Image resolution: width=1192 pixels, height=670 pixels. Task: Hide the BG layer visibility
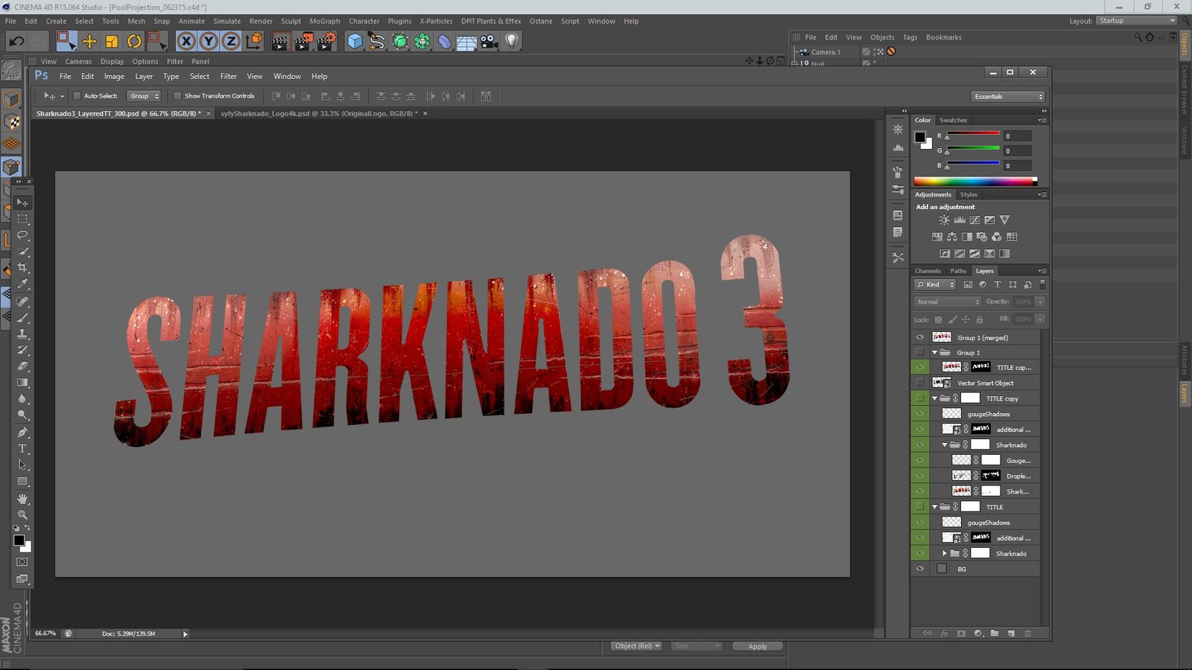coord(920,569)
